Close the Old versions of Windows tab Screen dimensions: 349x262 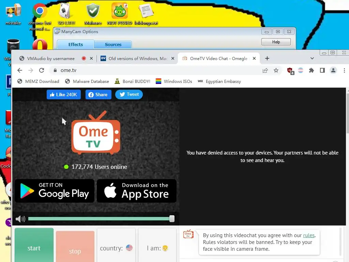click(173, 58)
